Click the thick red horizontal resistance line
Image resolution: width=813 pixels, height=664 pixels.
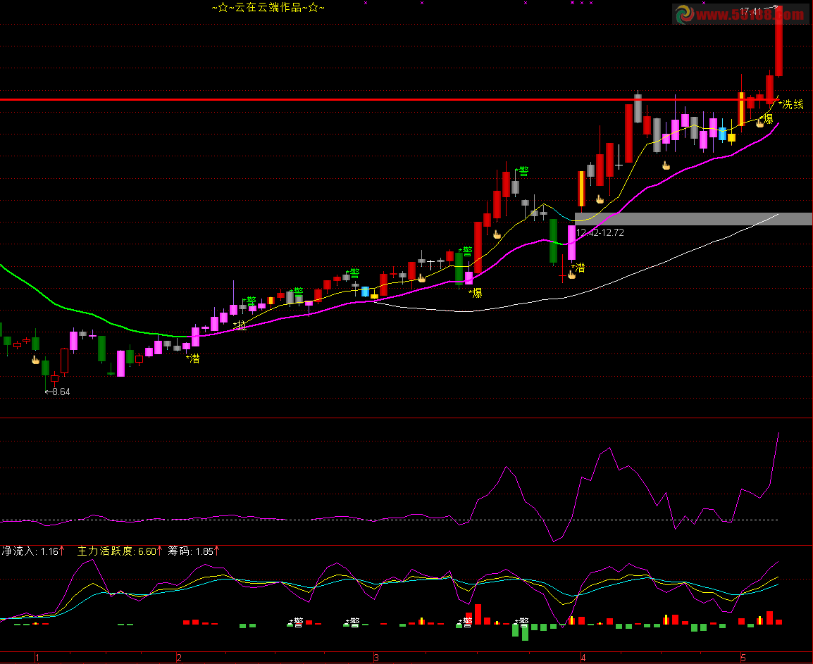389,99
